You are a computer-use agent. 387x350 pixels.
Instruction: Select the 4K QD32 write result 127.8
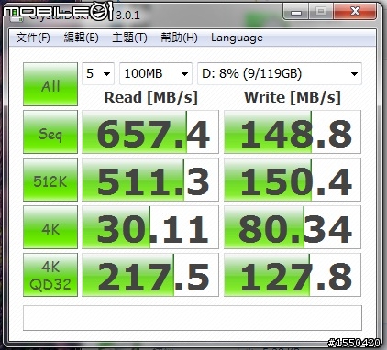(x=293, y=275)
